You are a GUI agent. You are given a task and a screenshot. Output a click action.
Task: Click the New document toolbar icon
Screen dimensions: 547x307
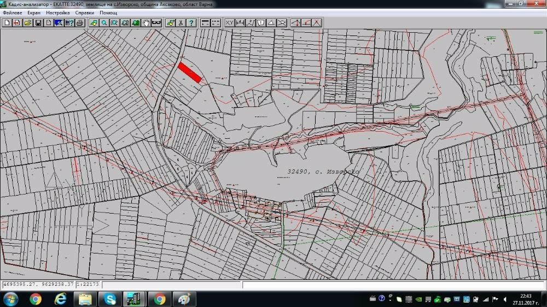click(x=7, y=23)
